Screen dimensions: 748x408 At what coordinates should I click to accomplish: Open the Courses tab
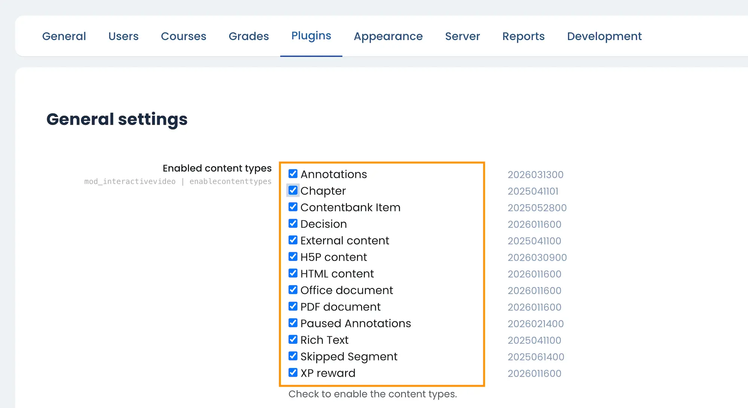pos(184,36)
